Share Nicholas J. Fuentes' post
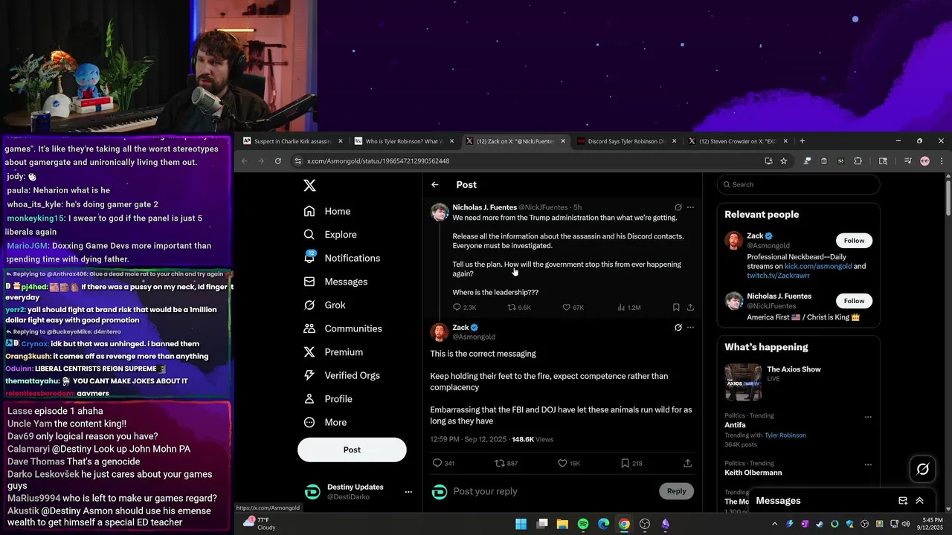The image size is (952, 535). point(690,307)
